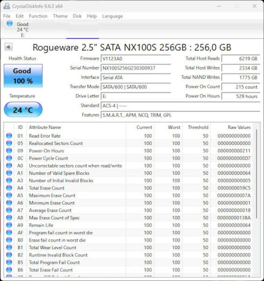The height and width of the screenshot is (281, 264).
Task: Open the Disk menu
Action: 77,16
